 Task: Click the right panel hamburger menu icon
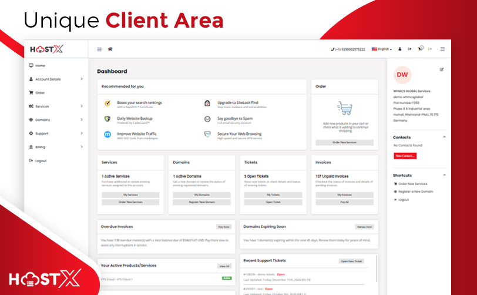pyautogui.click(x=442, y=49)
